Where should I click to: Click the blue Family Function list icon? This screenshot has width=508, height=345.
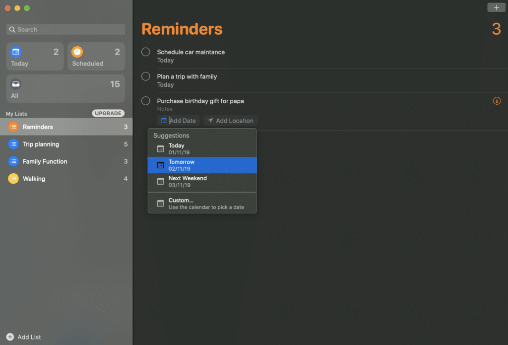point(13,161)
